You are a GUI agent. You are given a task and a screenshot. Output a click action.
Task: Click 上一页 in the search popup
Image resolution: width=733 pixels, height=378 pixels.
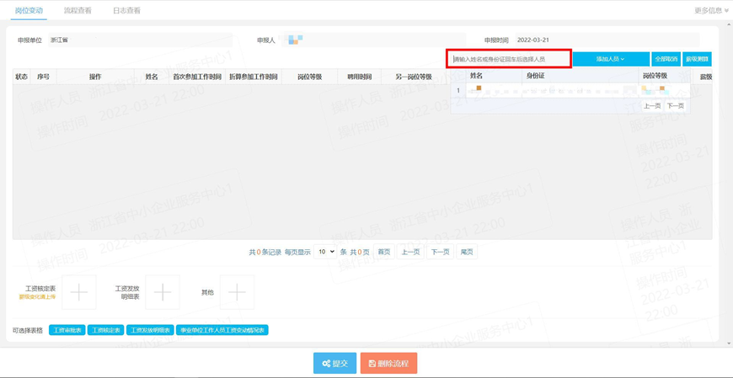click(652, 106)
